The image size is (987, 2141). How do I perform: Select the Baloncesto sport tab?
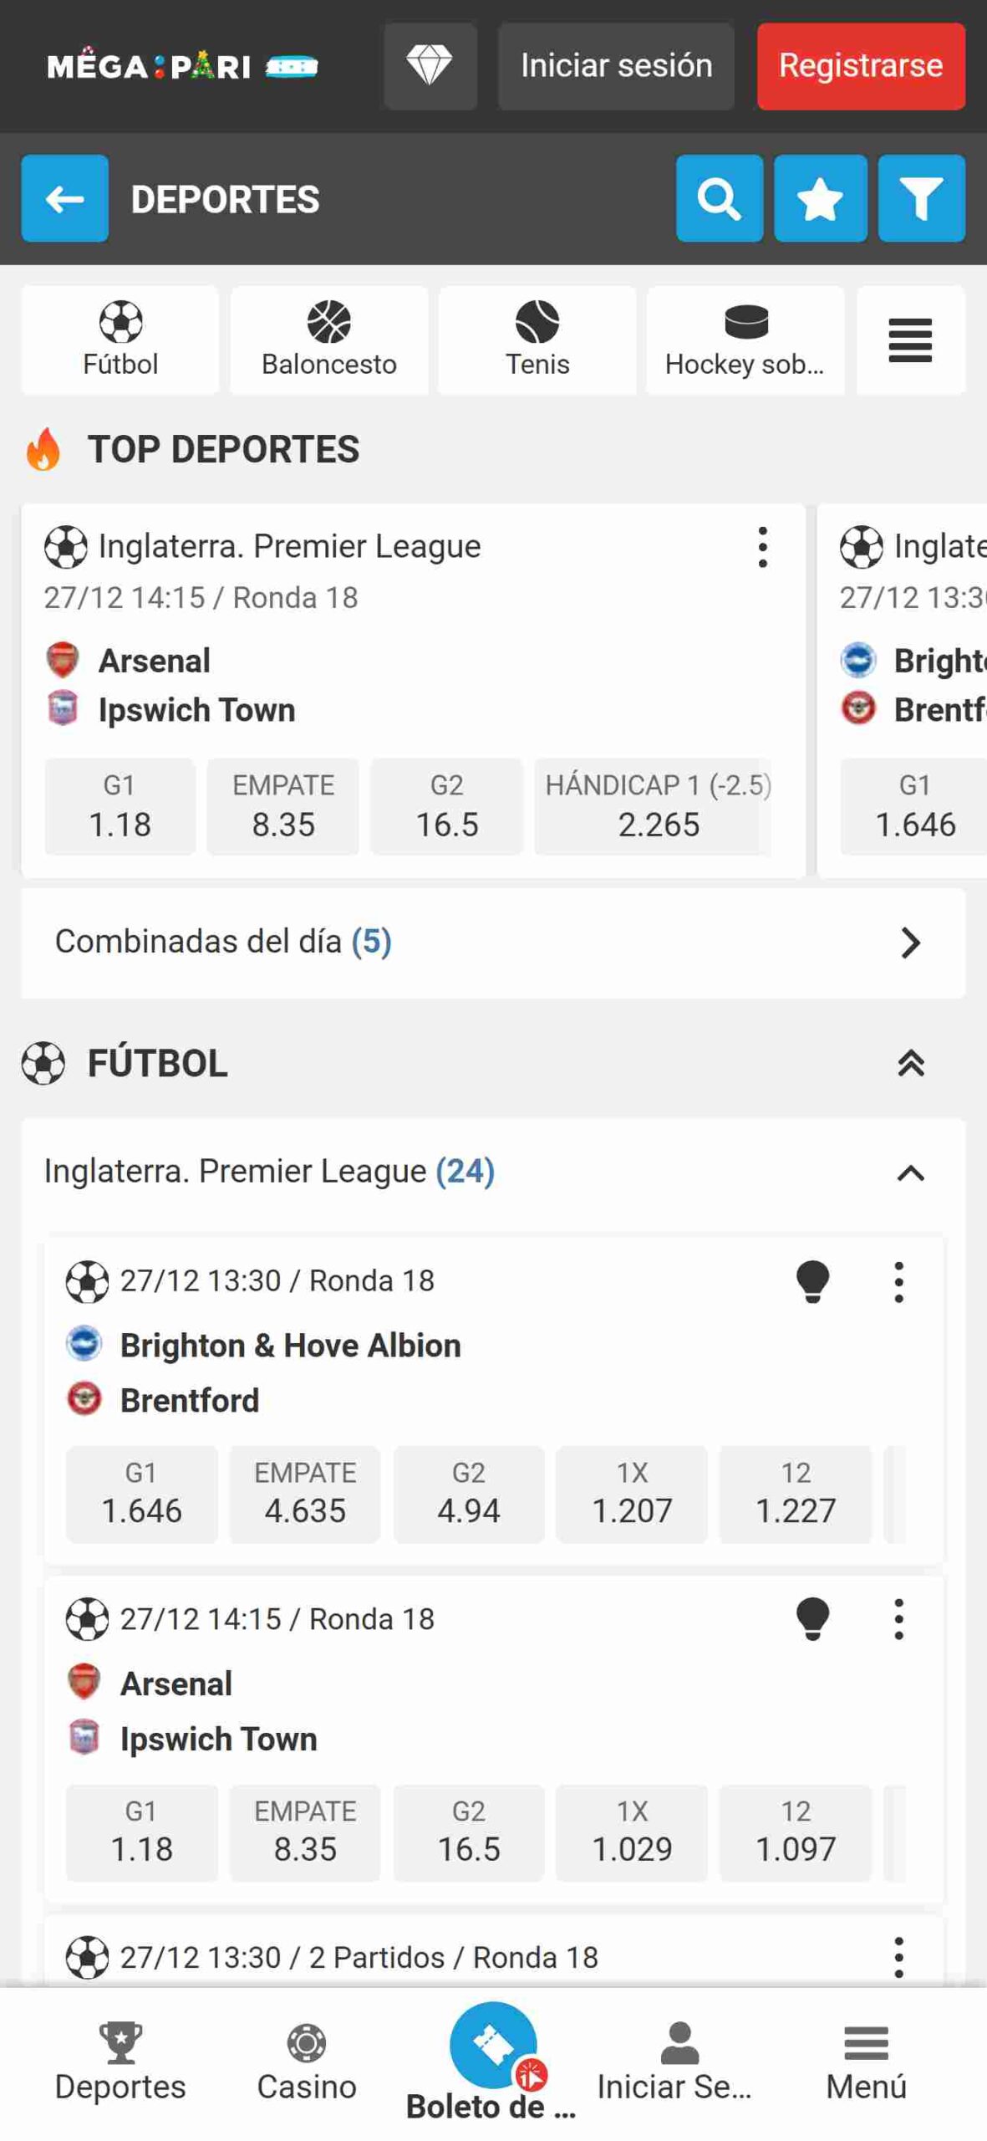point(329,340)
